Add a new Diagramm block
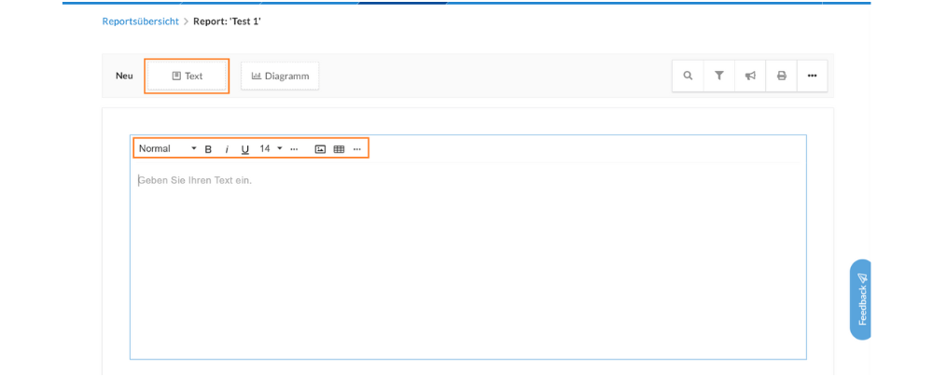Viewport: 933px width, 377px height. (280, 77)
